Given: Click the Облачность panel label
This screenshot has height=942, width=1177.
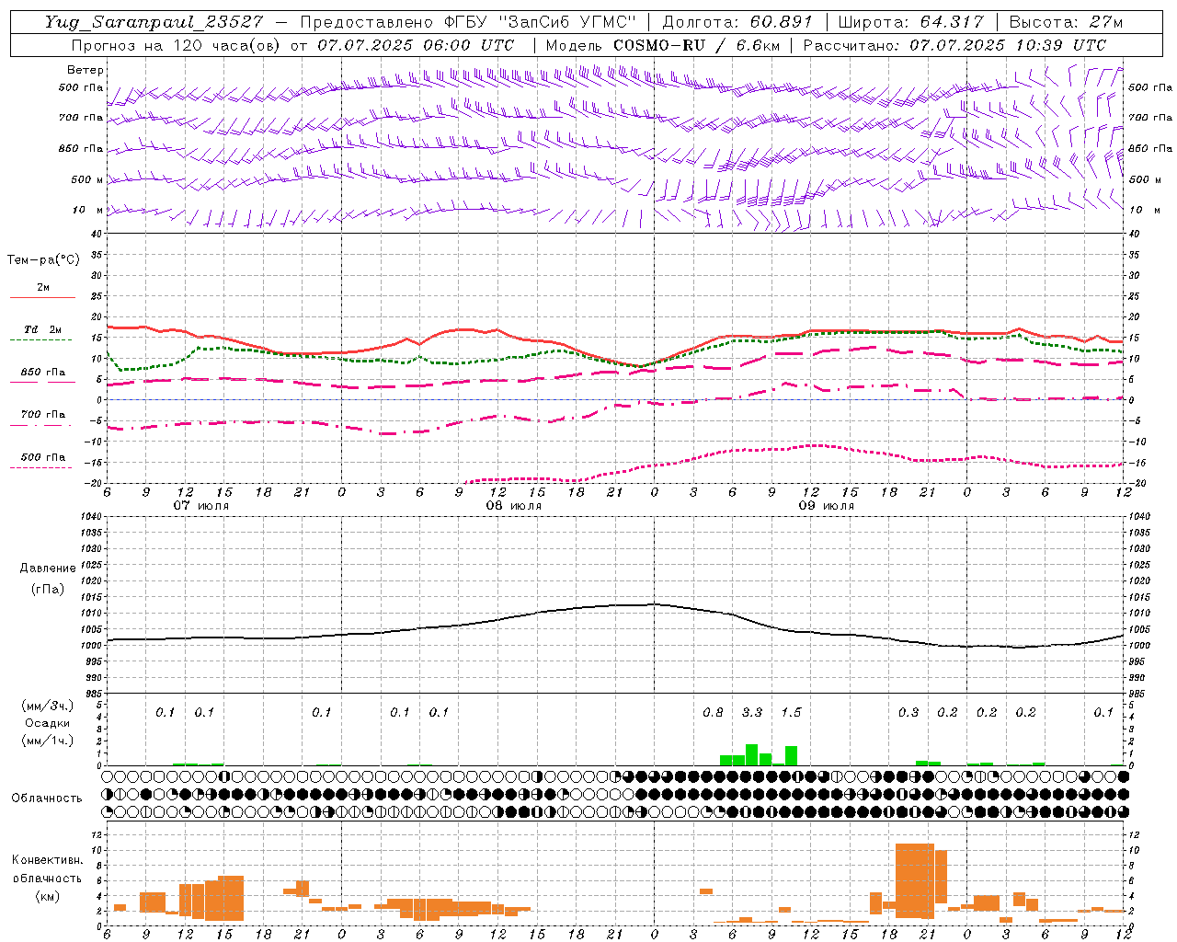Looking at the screenshot, I should [x=47, y=798].
